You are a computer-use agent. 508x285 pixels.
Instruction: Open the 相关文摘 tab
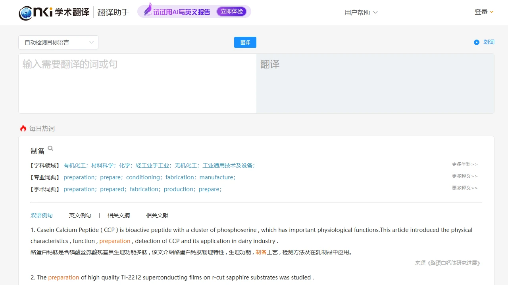[x=118, y=215]
